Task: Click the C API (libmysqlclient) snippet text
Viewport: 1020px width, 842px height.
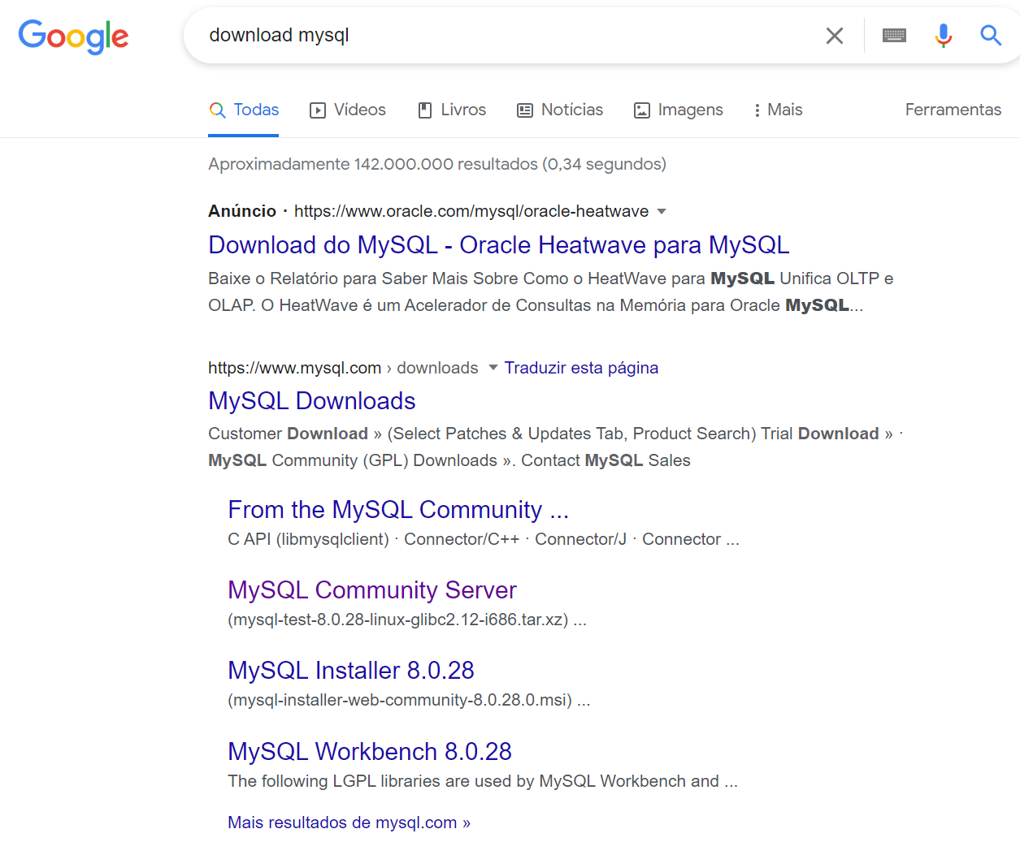Action: tap(484, 539)
